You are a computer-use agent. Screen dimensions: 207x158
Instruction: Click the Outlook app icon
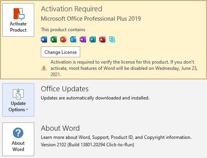pos(73,39)
